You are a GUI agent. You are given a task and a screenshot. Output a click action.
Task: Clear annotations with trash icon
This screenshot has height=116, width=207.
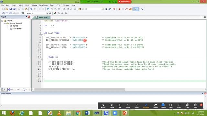[x=187, y=106]
